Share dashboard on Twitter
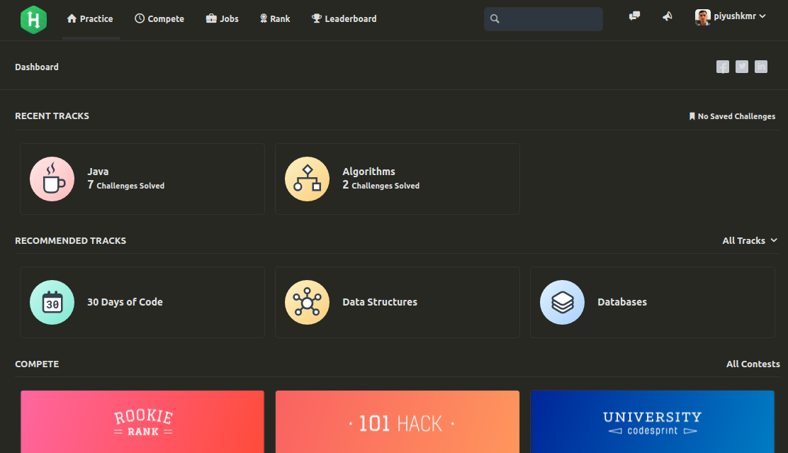788x453 pixels. coord(741,66)
